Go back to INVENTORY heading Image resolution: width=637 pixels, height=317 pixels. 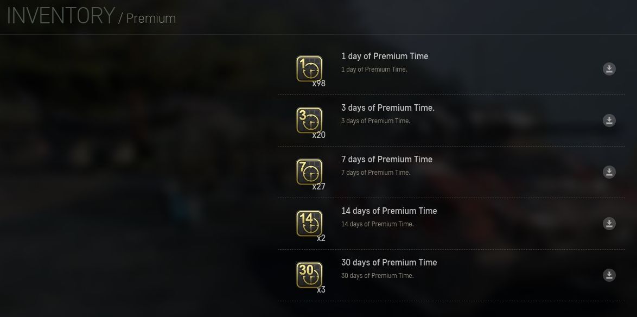pos(60,16)
